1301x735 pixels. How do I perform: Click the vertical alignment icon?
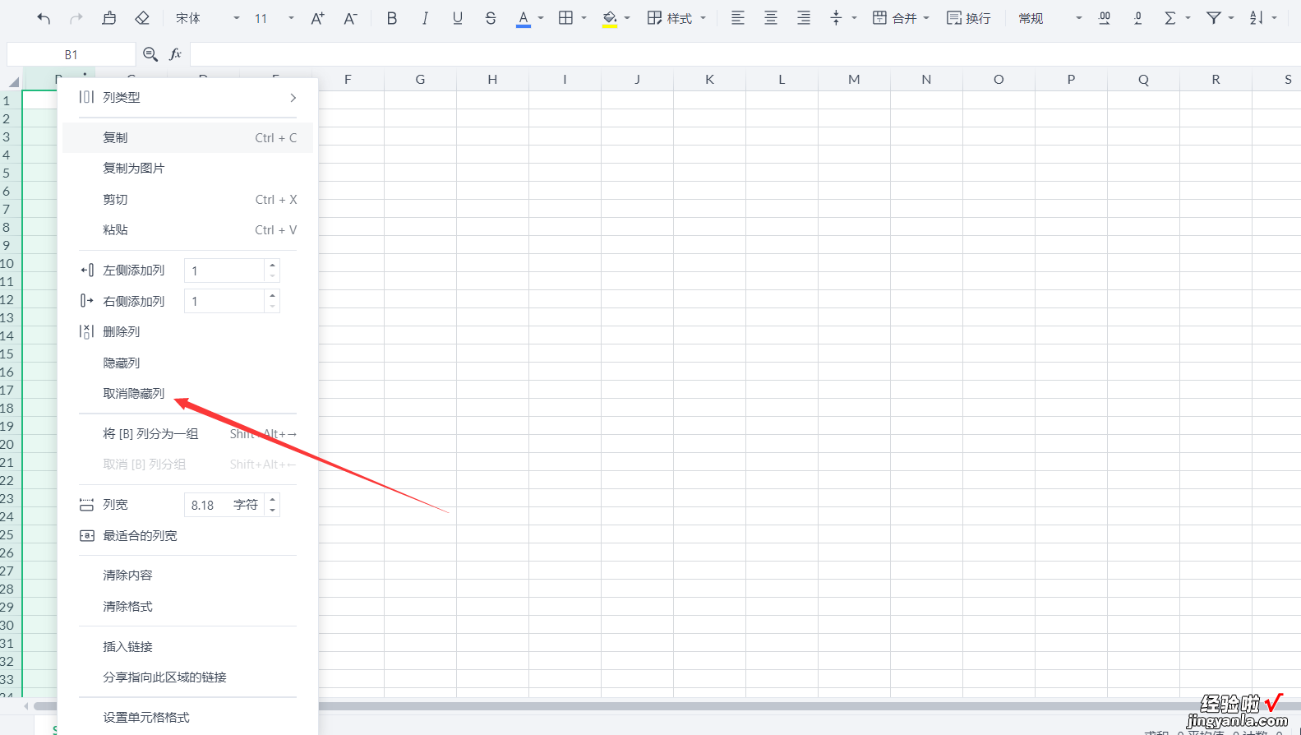[x=837, y=18]
